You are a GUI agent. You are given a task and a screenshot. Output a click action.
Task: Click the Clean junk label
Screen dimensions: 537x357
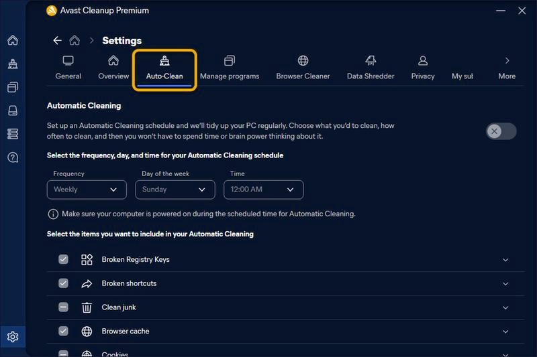(x=119, y=307)
